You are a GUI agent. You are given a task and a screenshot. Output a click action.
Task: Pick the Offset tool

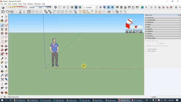(6, 54)
